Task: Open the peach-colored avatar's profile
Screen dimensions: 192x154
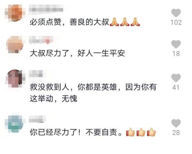Action: point(15,45)
